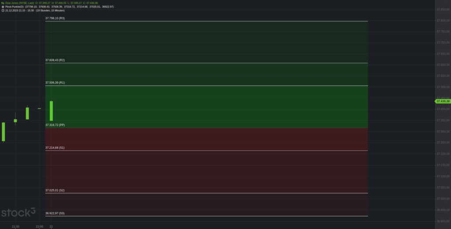The image size is (451, 229).
Task: Click the 37.506,39 (R1) resistance label
Action: point(55,82)
